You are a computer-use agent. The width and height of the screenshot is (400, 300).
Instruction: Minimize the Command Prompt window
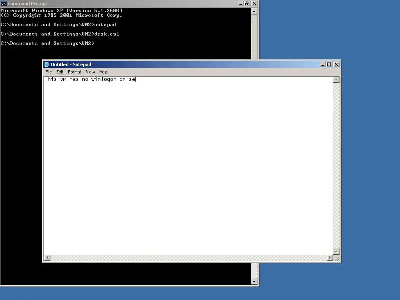pyautogui.click(x=241, y=3)
